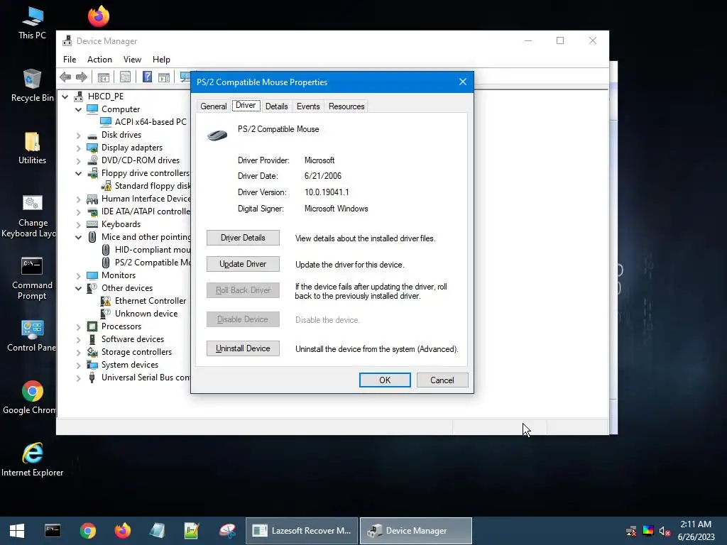Collapse the Computer tree node
Screen dimensions: 727x545
click(78, 110)
